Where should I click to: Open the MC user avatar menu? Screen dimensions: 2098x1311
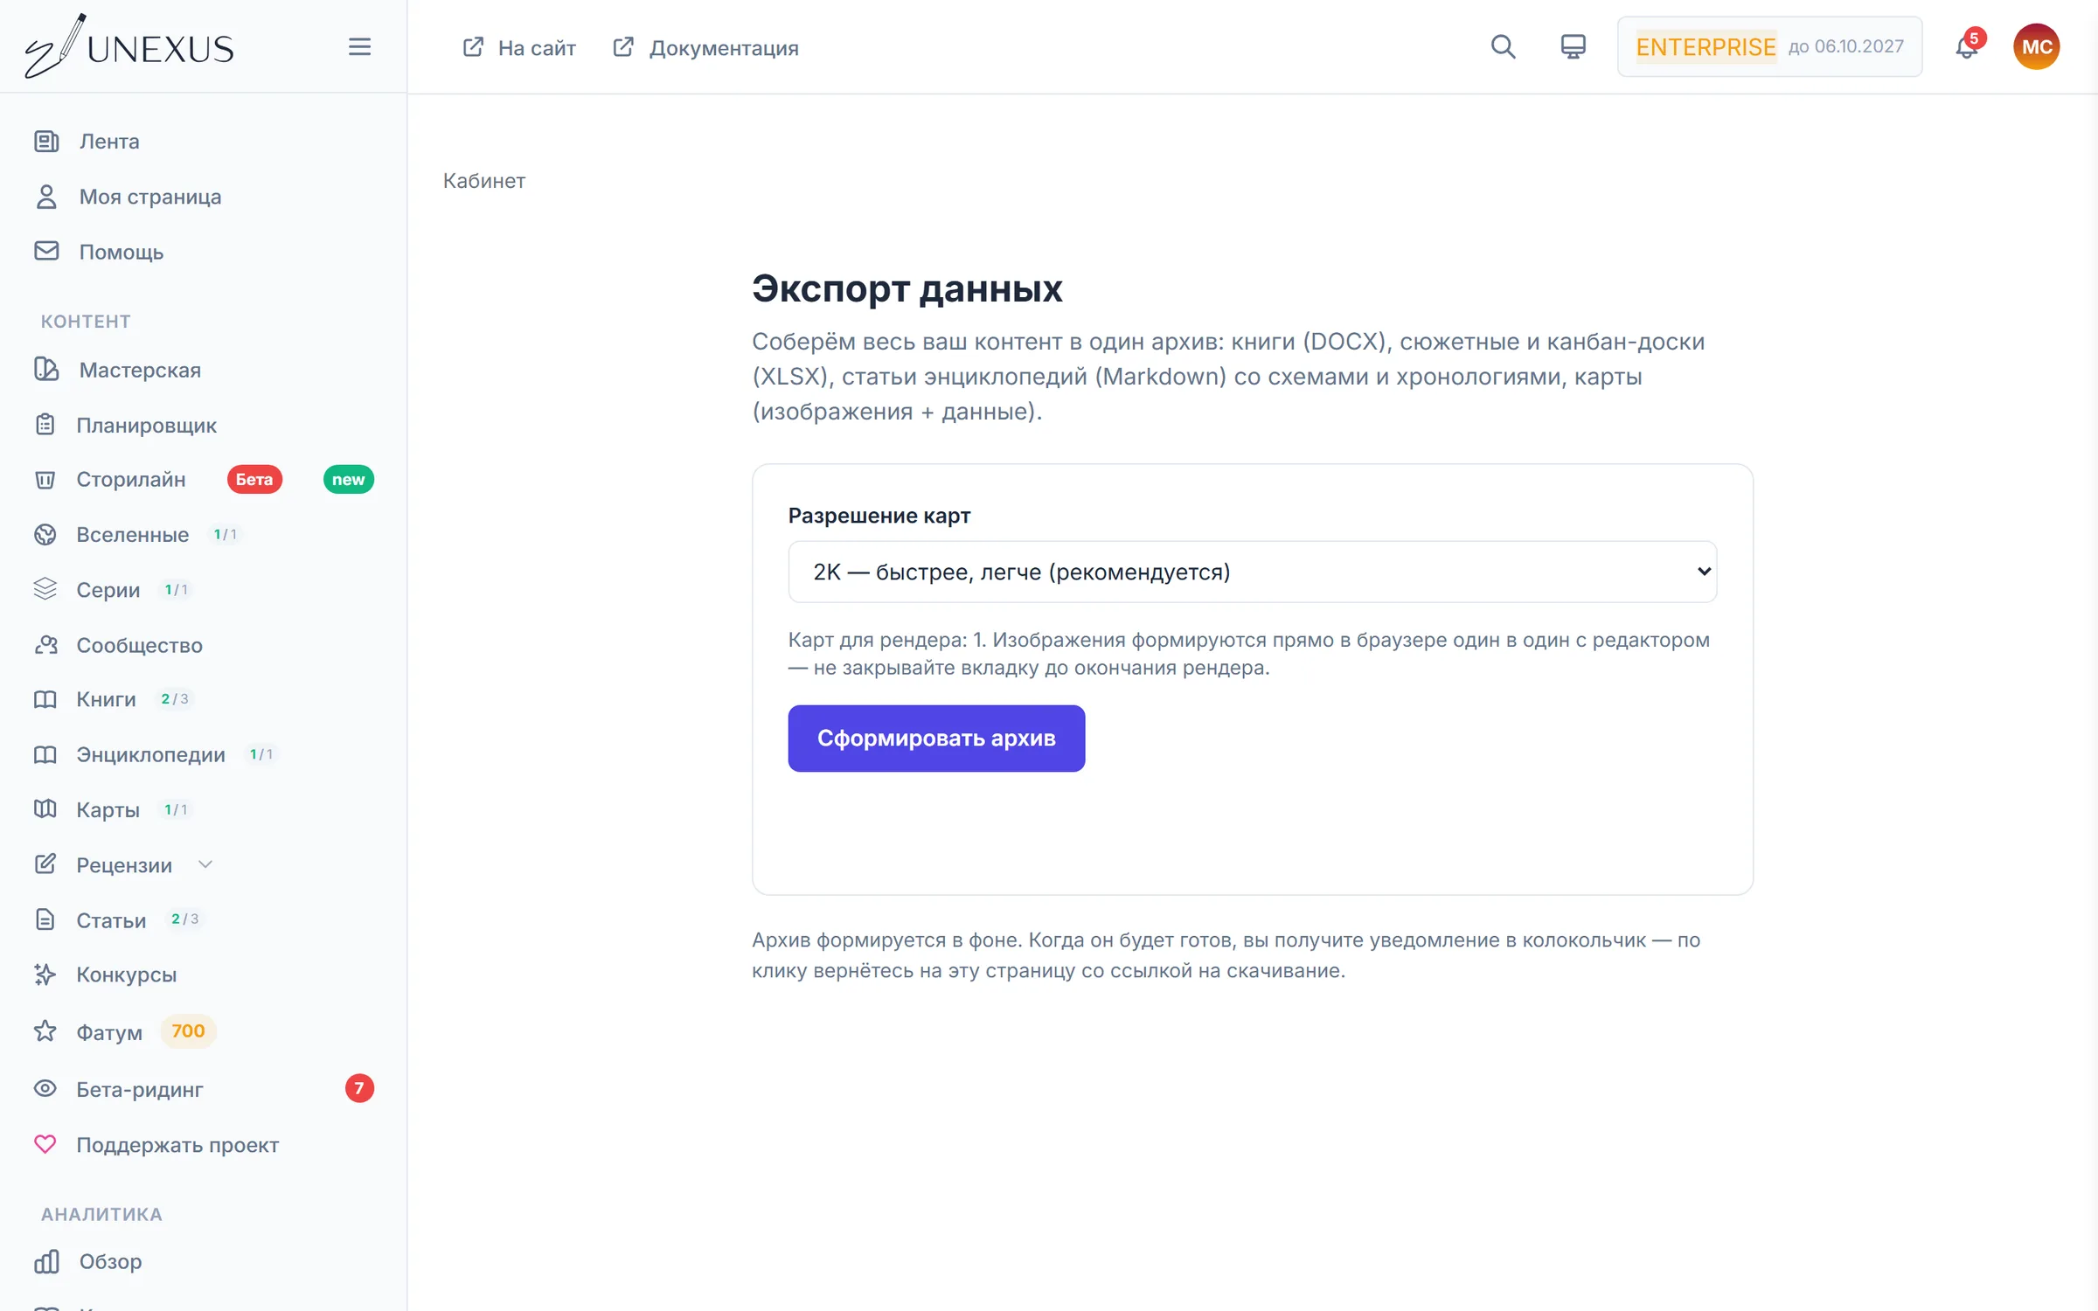2036,47
